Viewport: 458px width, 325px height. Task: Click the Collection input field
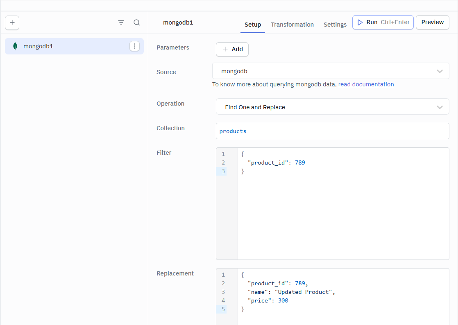pyautogui.click(x=332, y=131)
